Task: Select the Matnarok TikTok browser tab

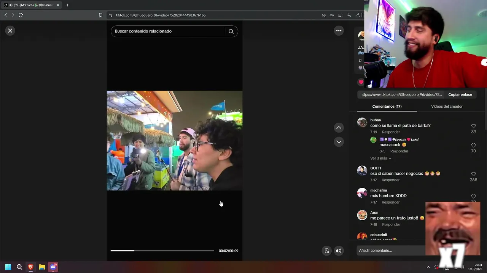Action: pyautogui.click(x=32, y=5)
